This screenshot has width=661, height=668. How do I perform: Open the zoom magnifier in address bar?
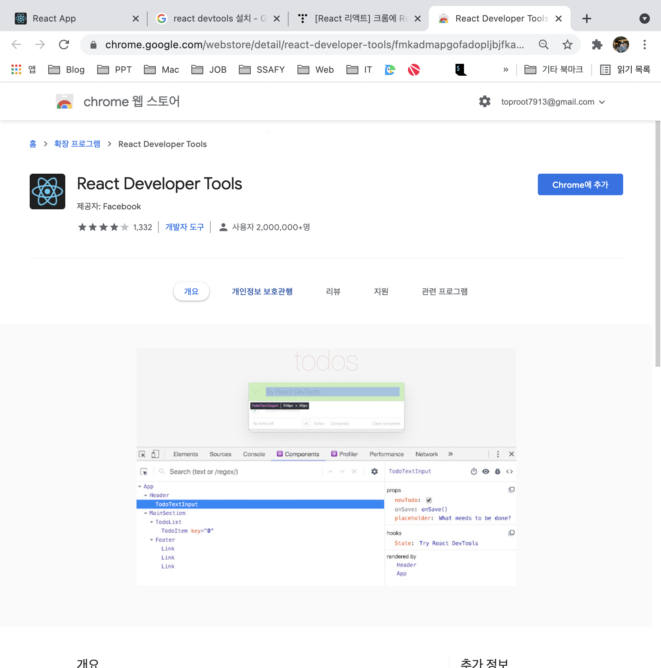point(544,45)
